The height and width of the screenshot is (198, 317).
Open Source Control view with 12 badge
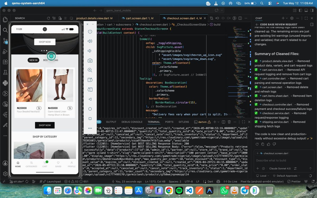pyautogui.click(x=5, y=41)
